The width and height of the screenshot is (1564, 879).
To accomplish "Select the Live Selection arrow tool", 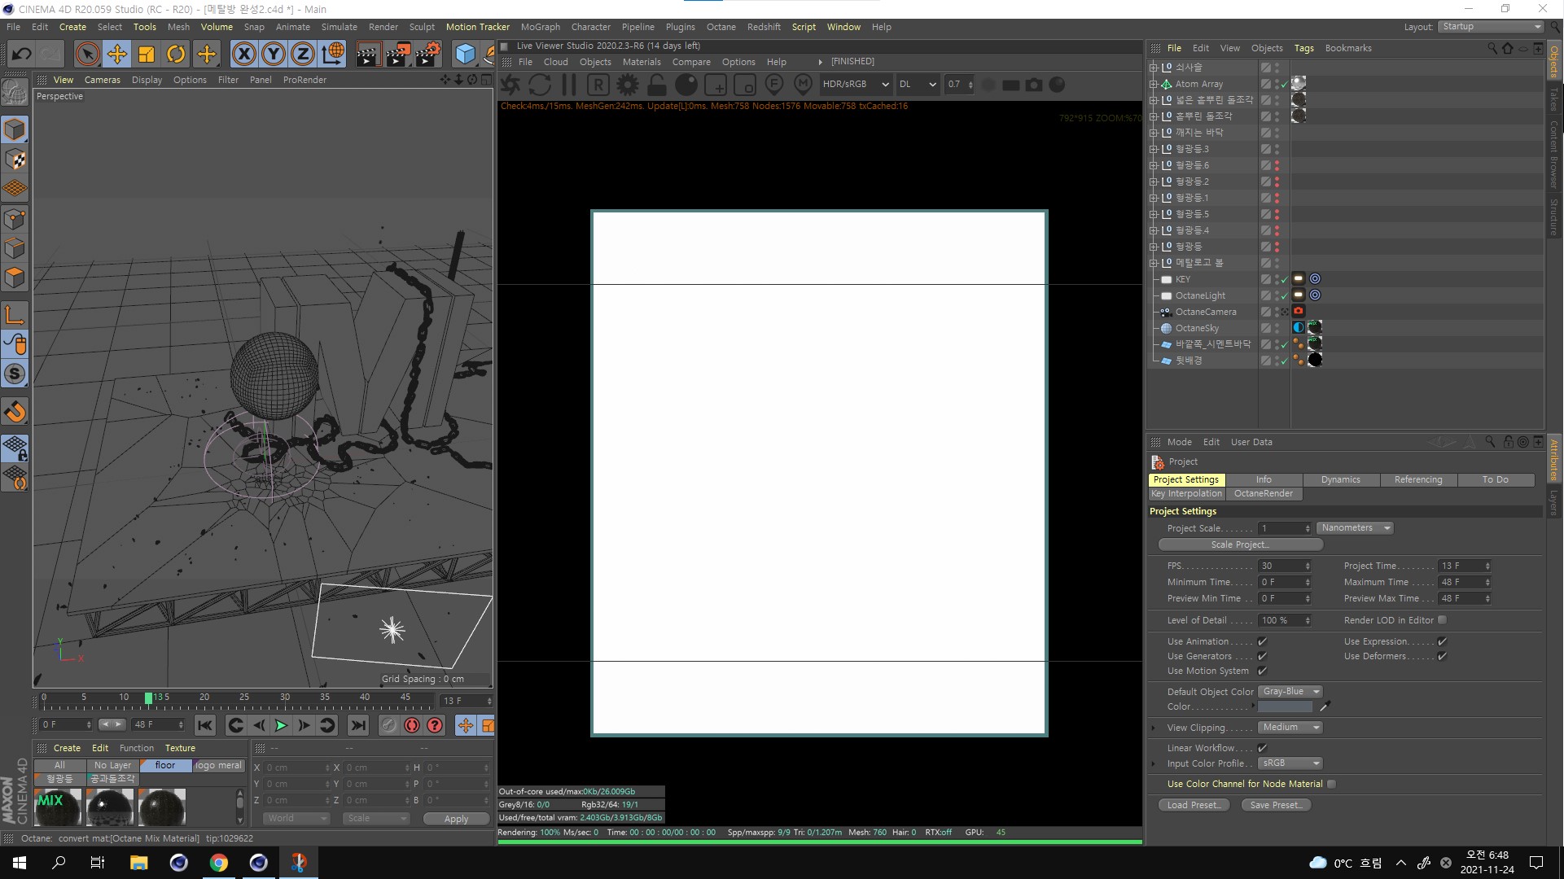I will tap(87, 55).
